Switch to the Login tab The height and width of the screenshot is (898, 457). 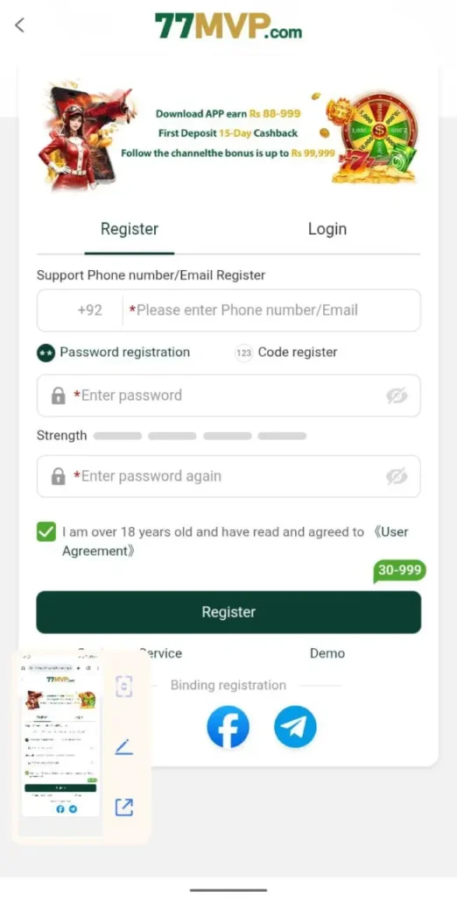coord(327,229)
